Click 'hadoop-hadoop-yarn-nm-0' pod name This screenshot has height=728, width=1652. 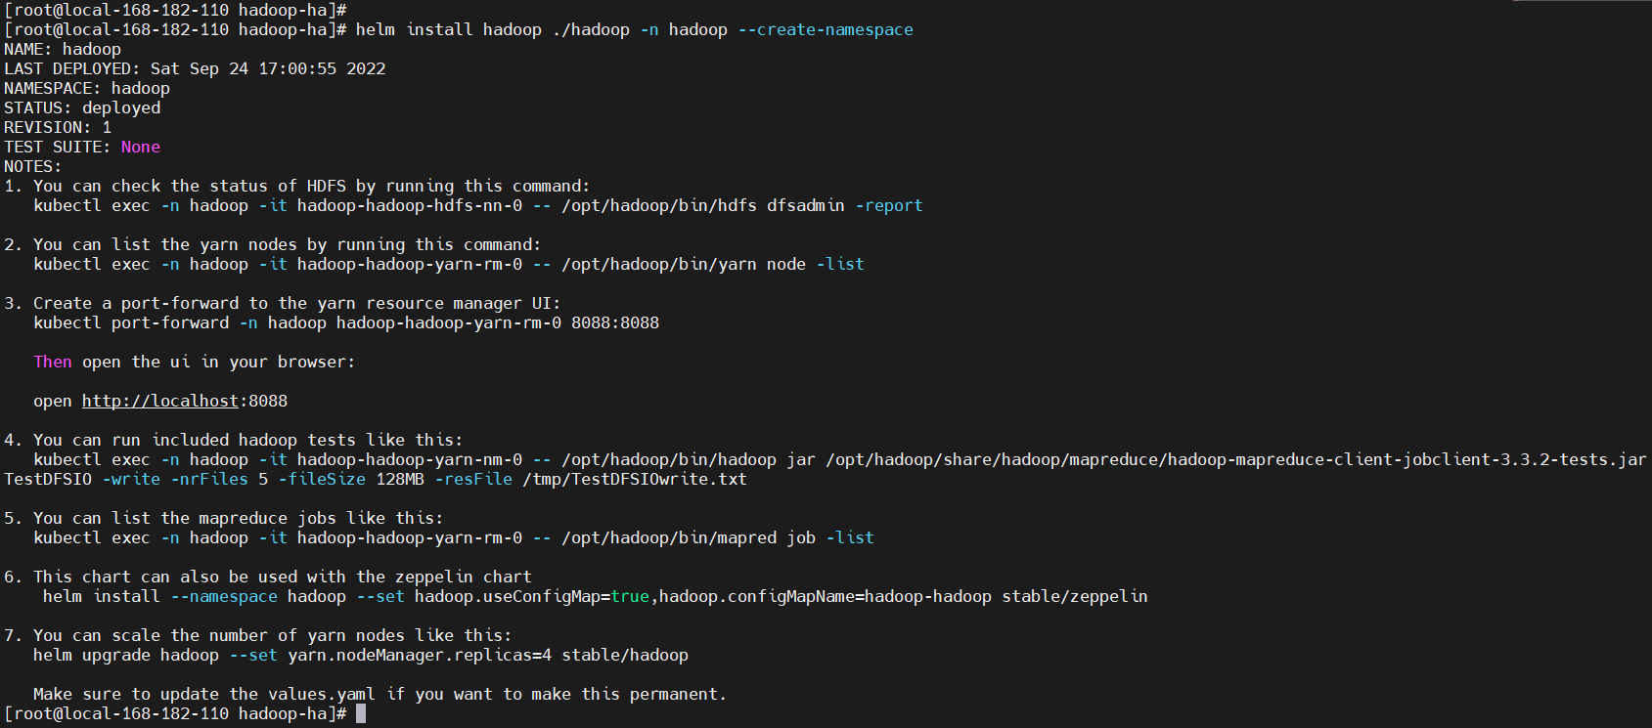410,459
